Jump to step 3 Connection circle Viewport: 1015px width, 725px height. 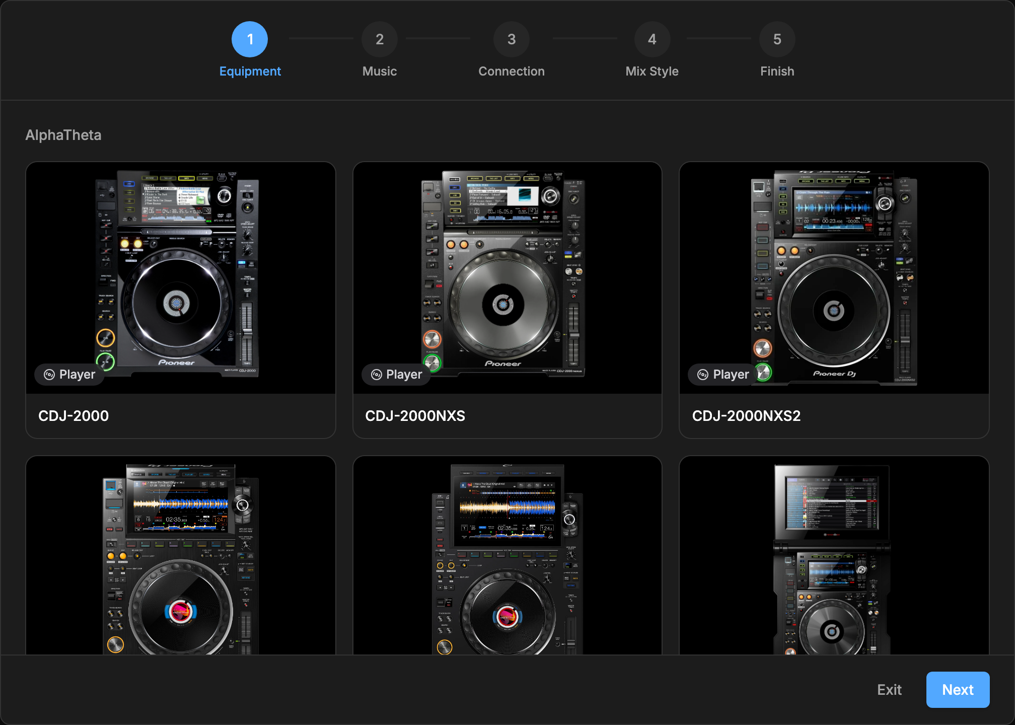512,39
